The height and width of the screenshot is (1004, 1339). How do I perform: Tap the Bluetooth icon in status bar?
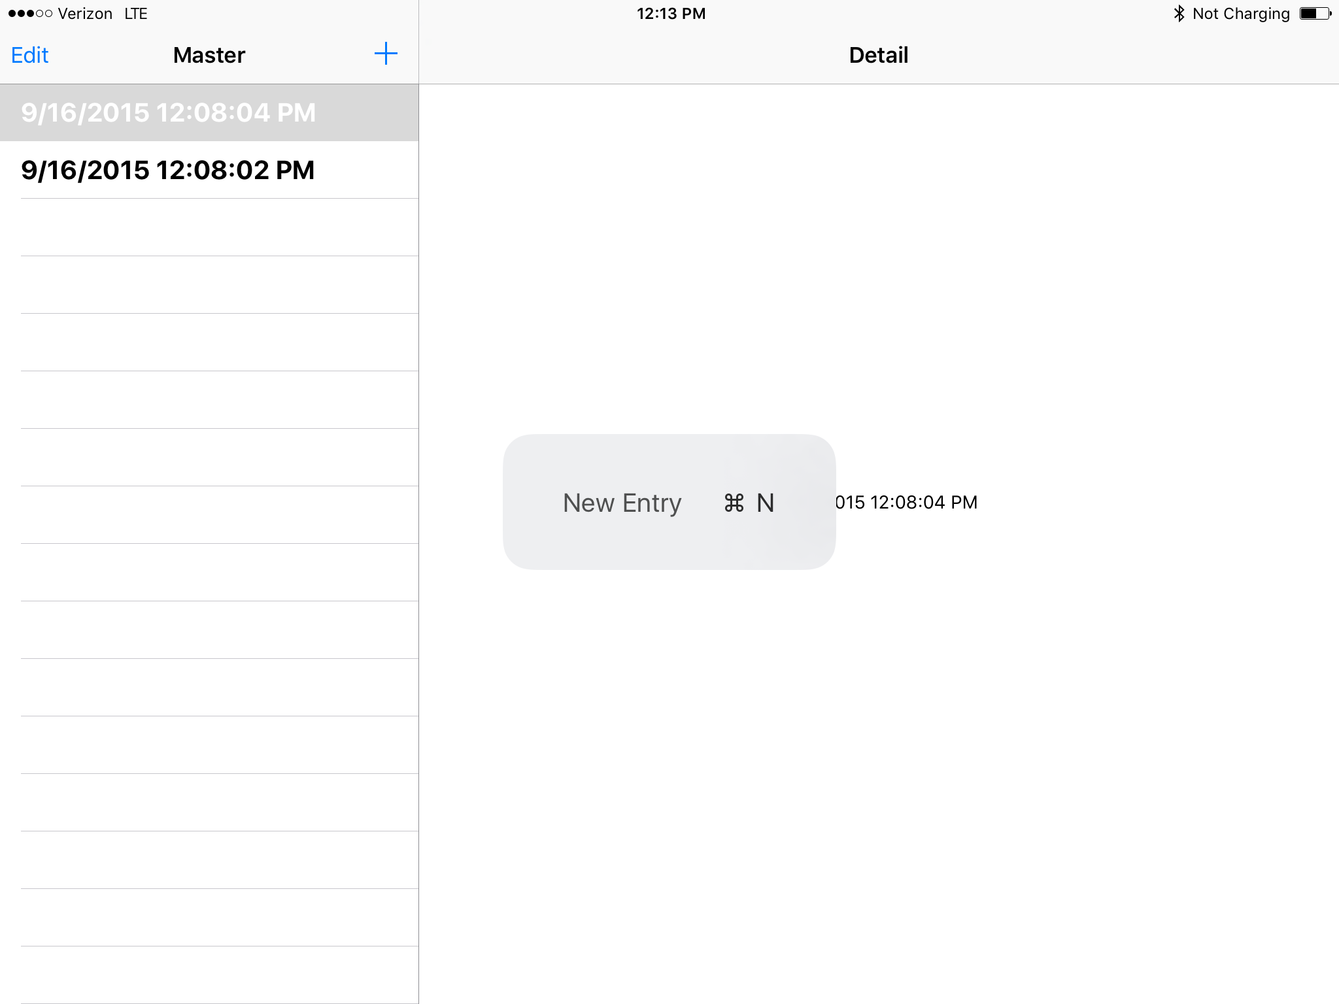pos(1179,13)
